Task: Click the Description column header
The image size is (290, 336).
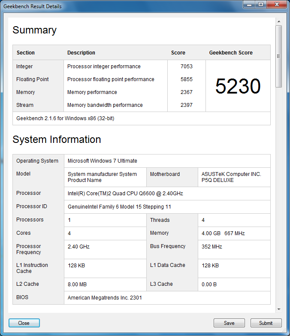Action: tap(81, 53)
